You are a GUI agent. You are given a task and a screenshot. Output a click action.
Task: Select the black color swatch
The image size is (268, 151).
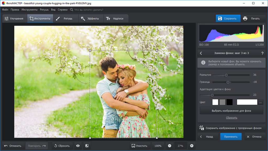[230, 102]
